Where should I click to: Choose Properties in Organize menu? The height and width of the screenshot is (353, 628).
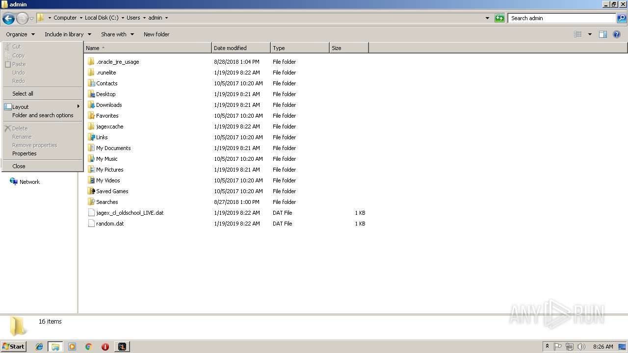pyautogui.click(x=43, y=153)
